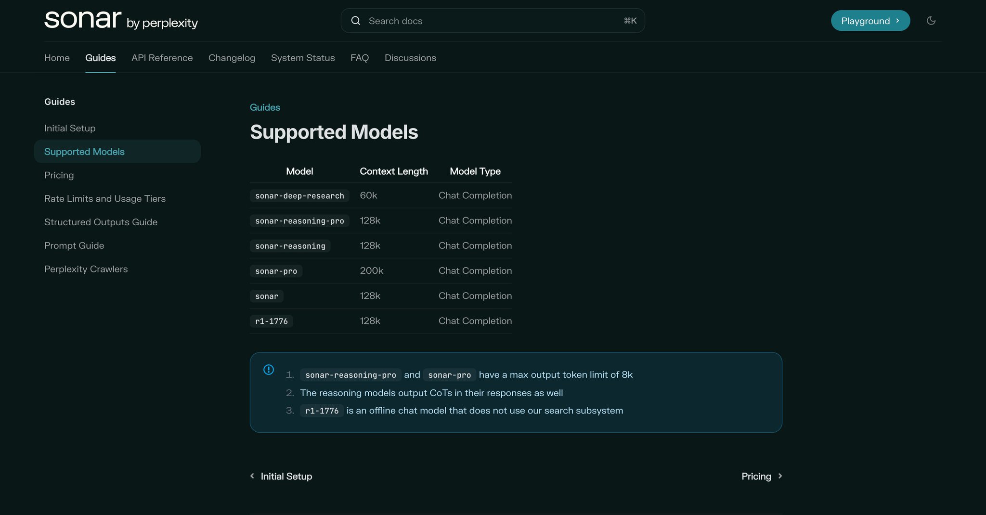The height and width of the screenshot is (515, 986).
Task: Toggle dark mode moon icon
Action: pos(931,21)
